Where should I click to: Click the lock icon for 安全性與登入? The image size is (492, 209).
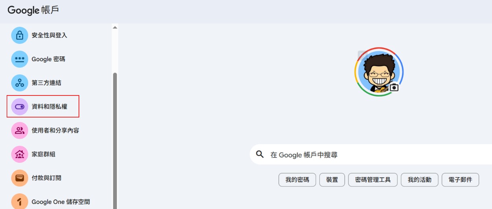20,35
